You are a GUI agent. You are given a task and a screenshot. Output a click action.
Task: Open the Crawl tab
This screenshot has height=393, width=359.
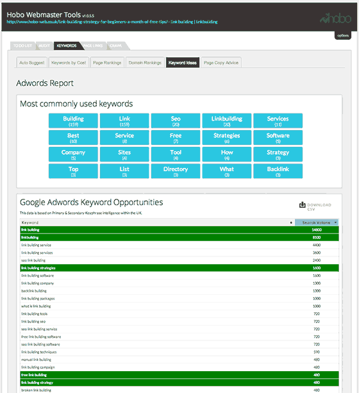116,46
